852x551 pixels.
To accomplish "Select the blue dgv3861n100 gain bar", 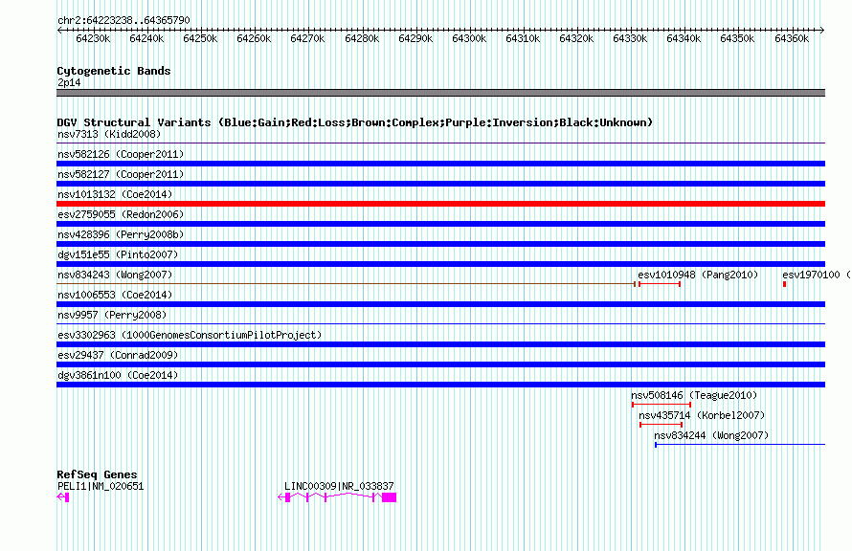I will 440,385.
